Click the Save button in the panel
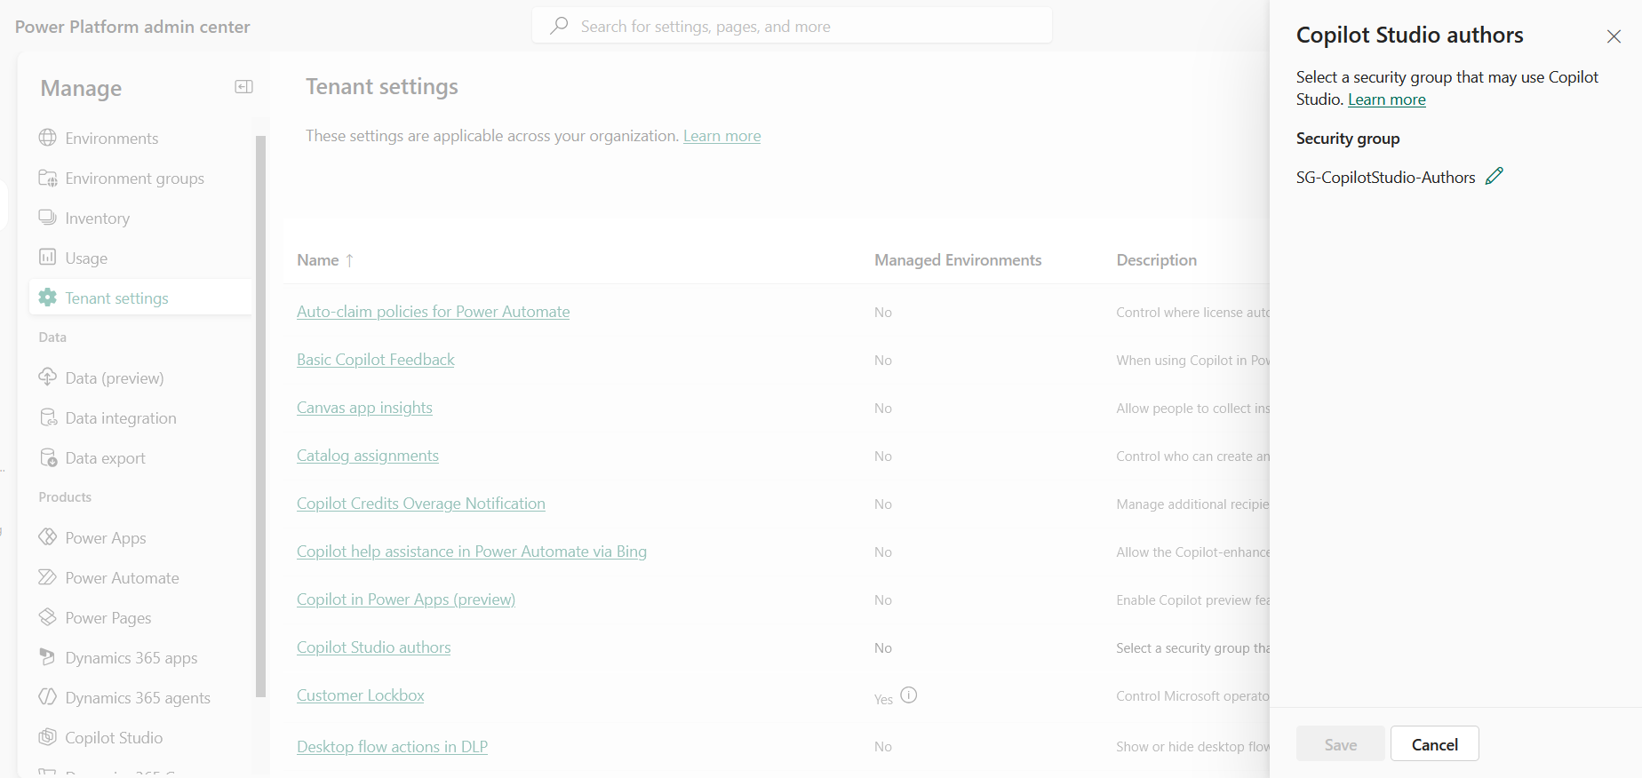 (1340, 744)
